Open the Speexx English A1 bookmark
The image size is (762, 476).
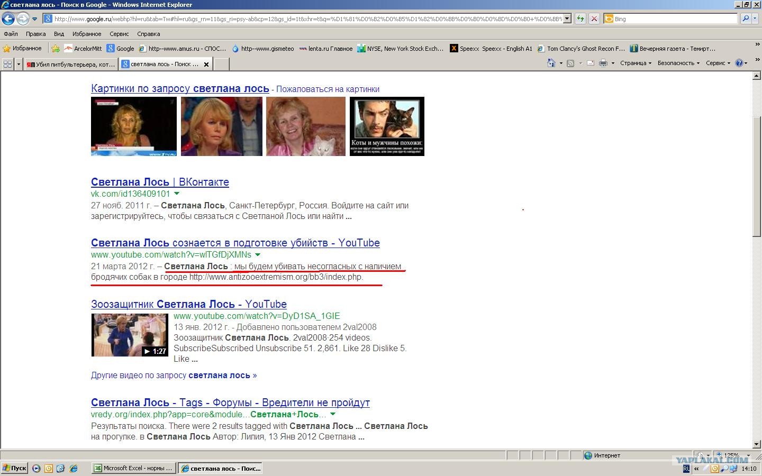[x=491, y=48]
